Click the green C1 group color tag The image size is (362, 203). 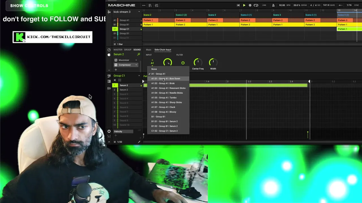tap(115, 29)
